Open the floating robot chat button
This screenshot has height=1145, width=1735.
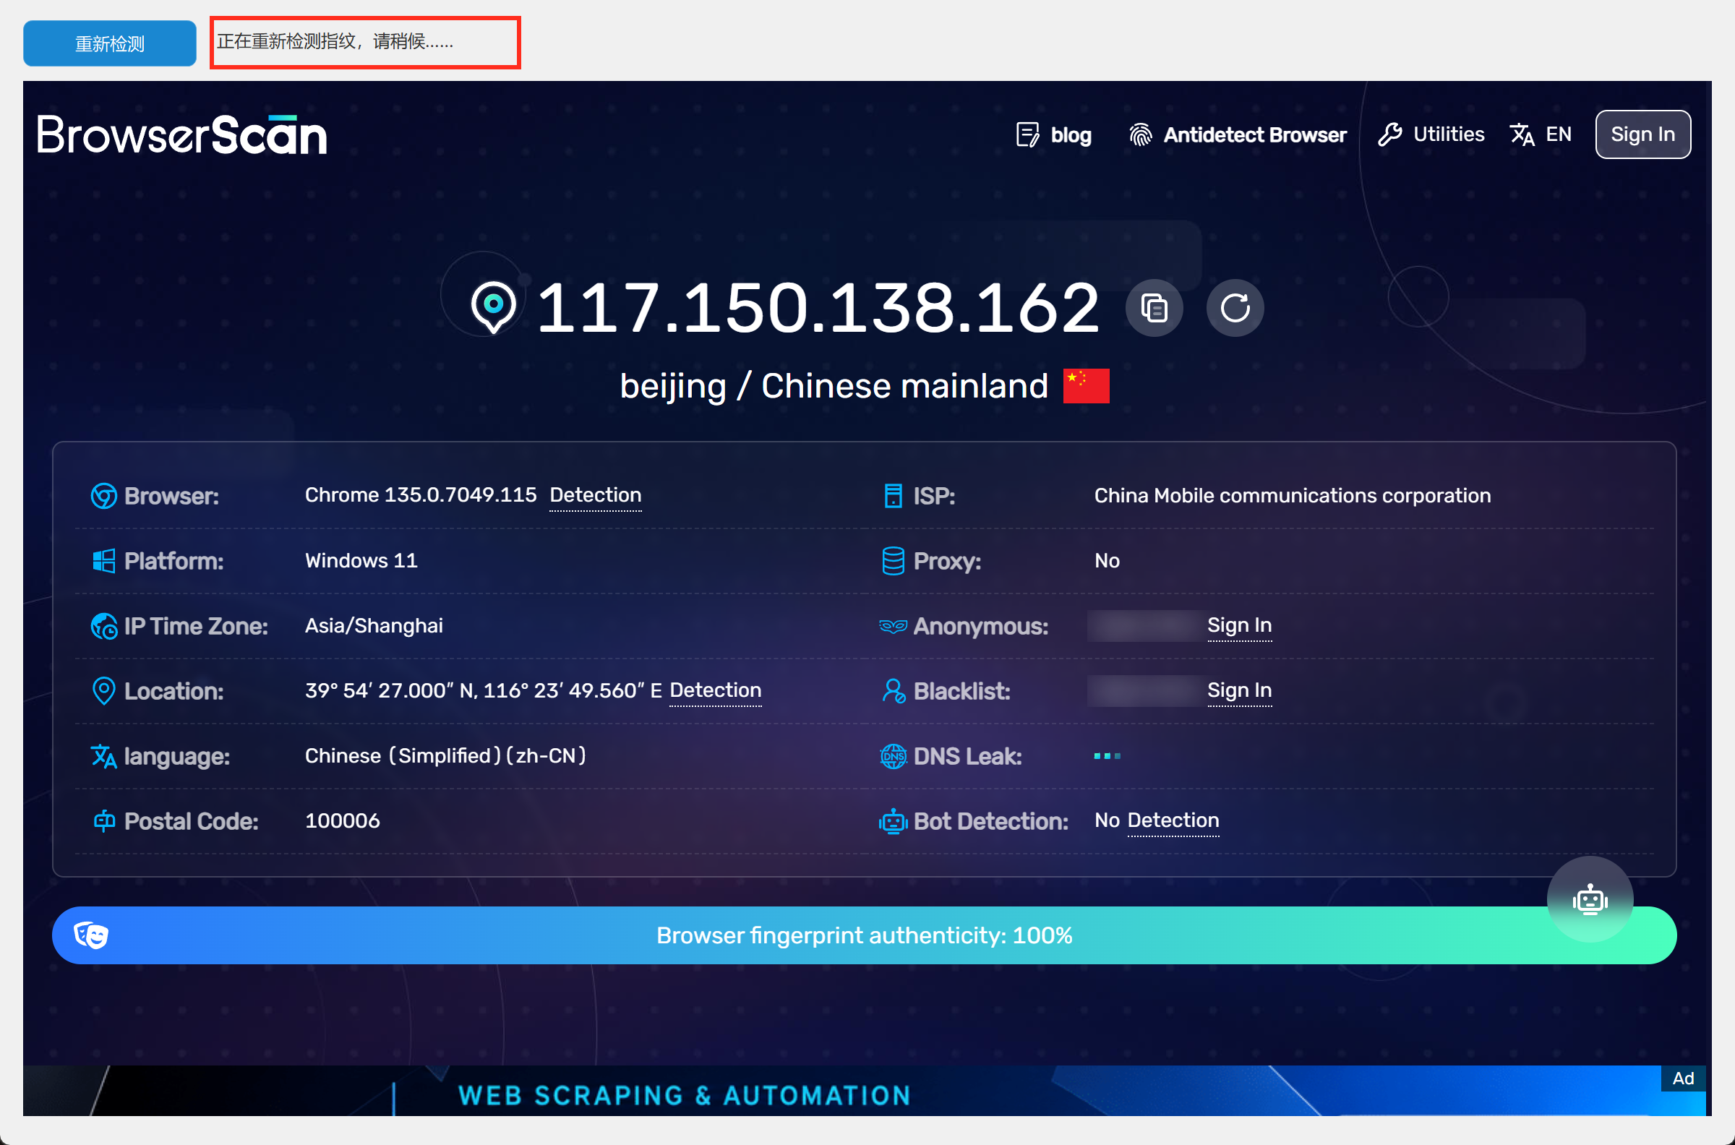pyautogui.click(x=1590, y=899)
